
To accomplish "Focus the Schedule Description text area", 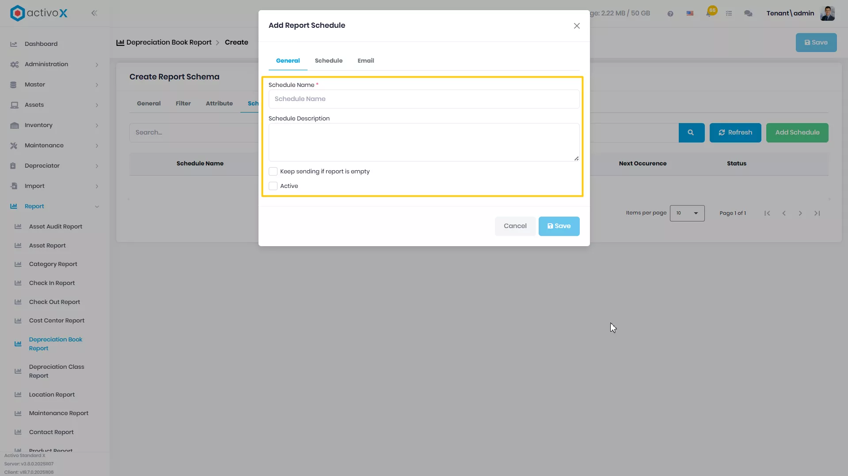I will (424, 142).
